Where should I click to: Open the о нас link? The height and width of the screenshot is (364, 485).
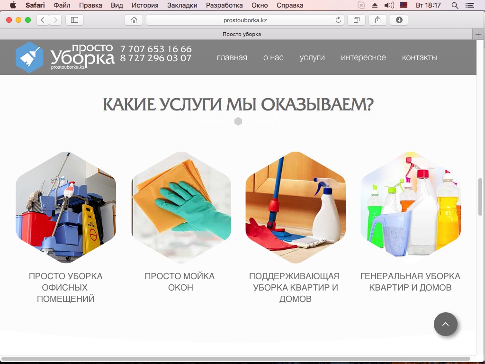(273, 57)
